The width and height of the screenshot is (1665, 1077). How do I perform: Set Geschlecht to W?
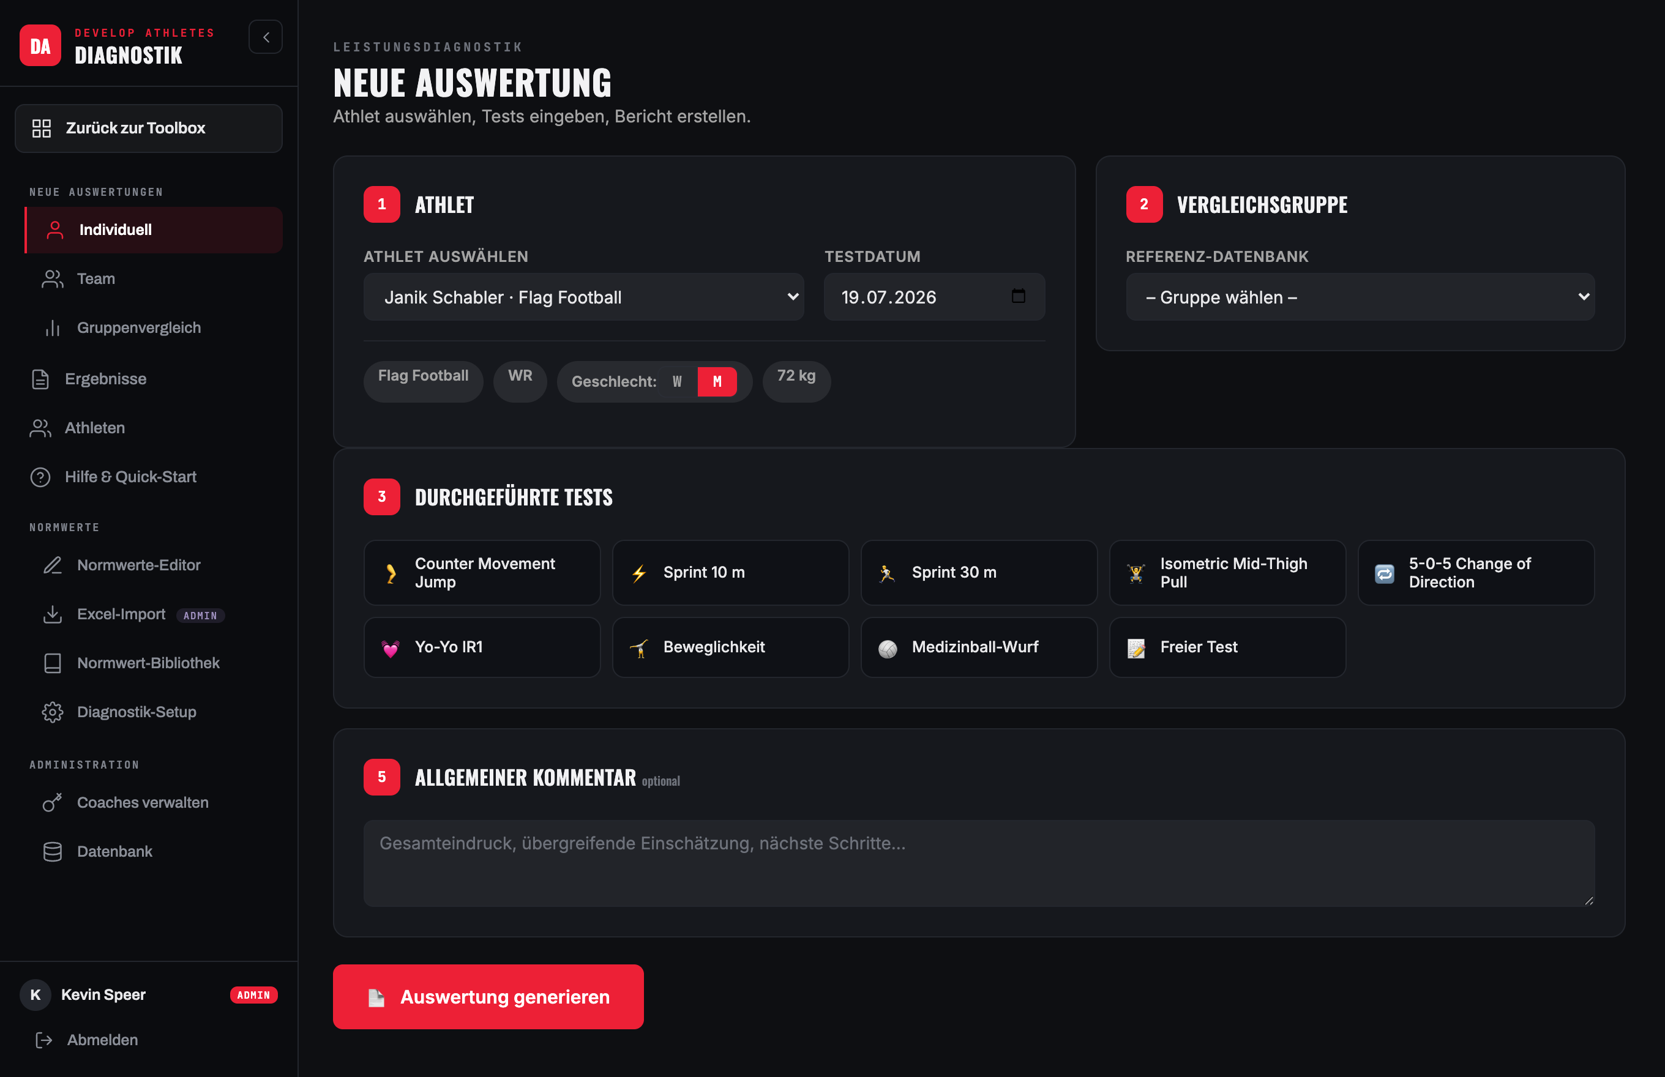[x=677, y=381]
